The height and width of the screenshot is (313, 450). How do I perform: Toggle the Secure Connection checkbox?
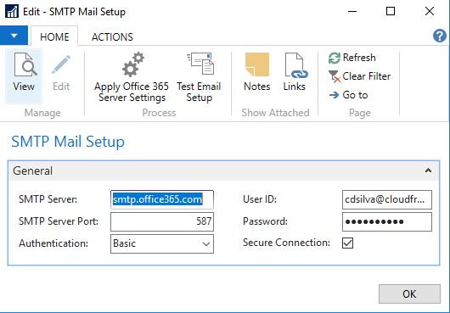(x=347, y=243)
